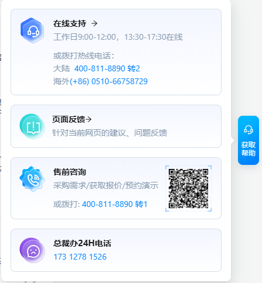Call the CEO office number 173 1278 1526
This screenshot has height=283, width=262.
80,257
